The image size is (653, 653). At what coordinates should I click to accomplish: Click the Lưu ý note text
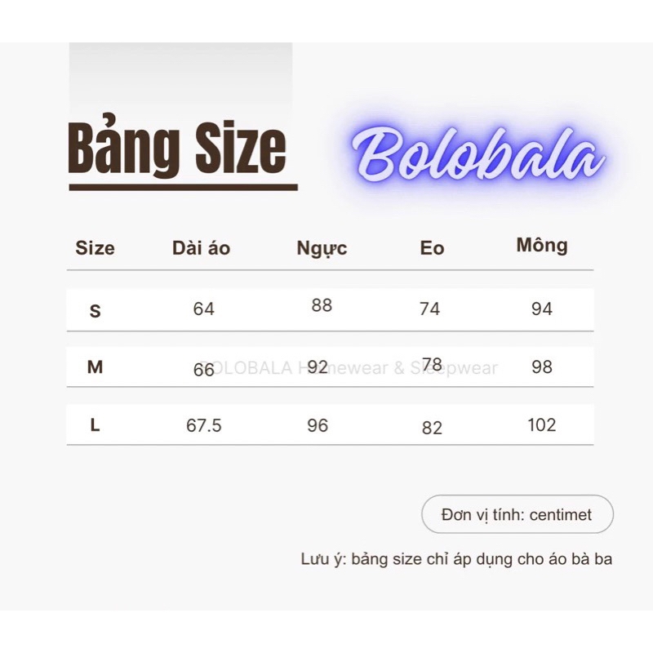coord(456,559)
